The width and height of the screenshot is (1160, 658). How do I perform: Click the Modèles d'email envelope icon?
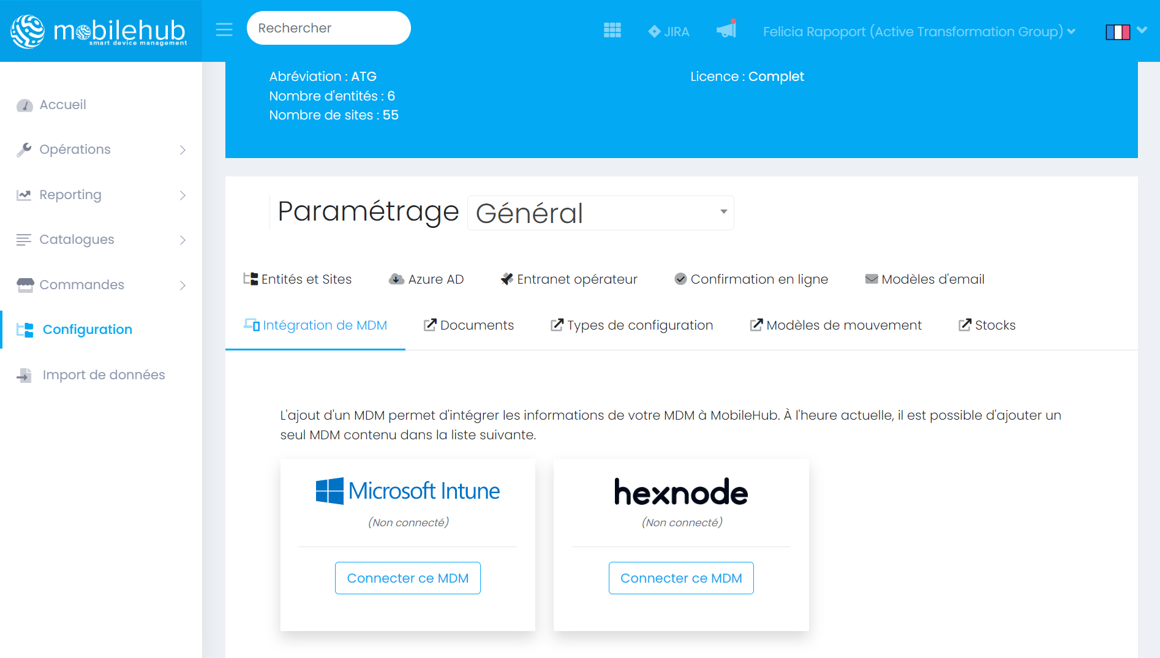coord(872,279)
